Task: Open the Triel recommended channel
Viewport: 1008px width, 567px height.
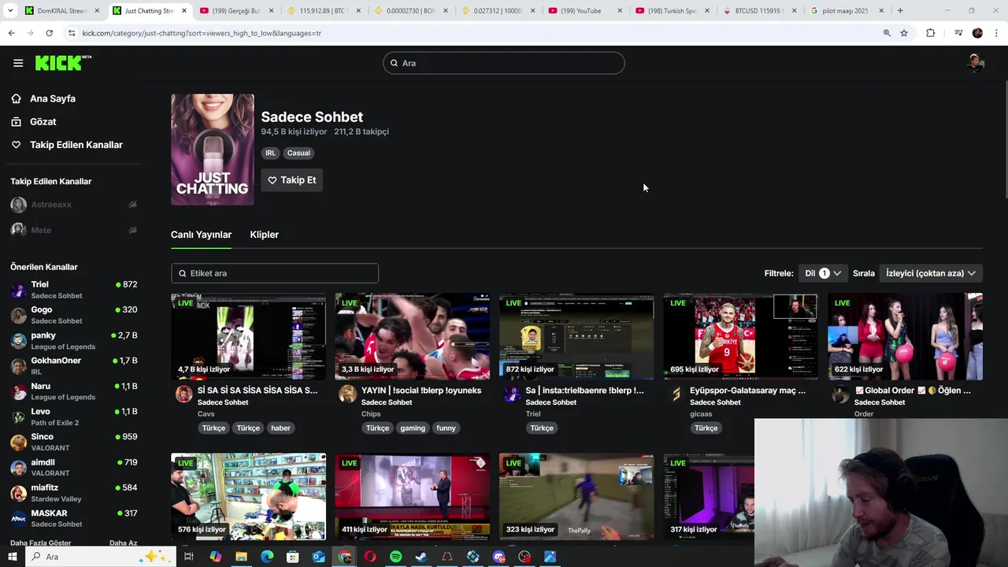Action: (74, 290)
